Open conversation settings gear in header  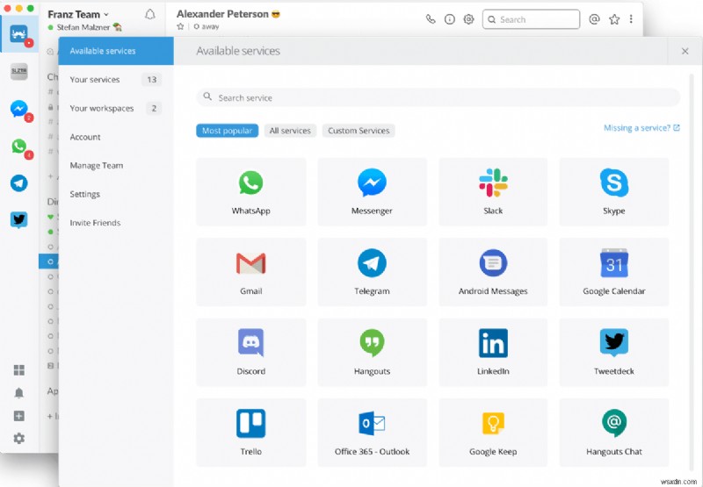coord(468,19)
